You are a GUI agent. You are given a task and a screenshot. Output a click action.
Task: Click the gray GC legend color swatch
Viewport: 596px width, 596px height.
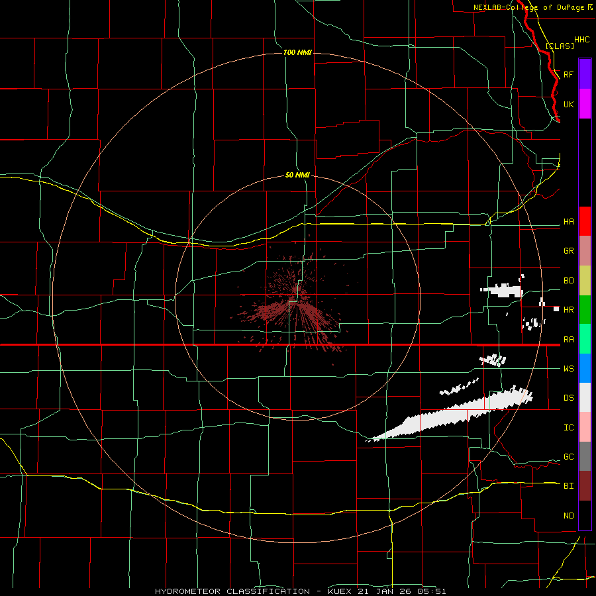click(x=585, y=456)
